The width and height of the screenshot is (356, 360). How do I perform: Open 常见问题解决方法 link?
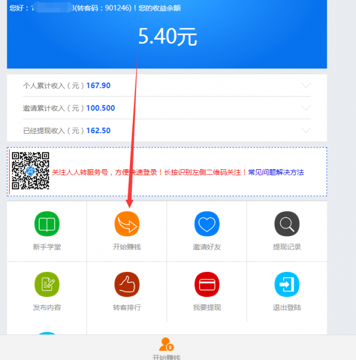point(276,172)
